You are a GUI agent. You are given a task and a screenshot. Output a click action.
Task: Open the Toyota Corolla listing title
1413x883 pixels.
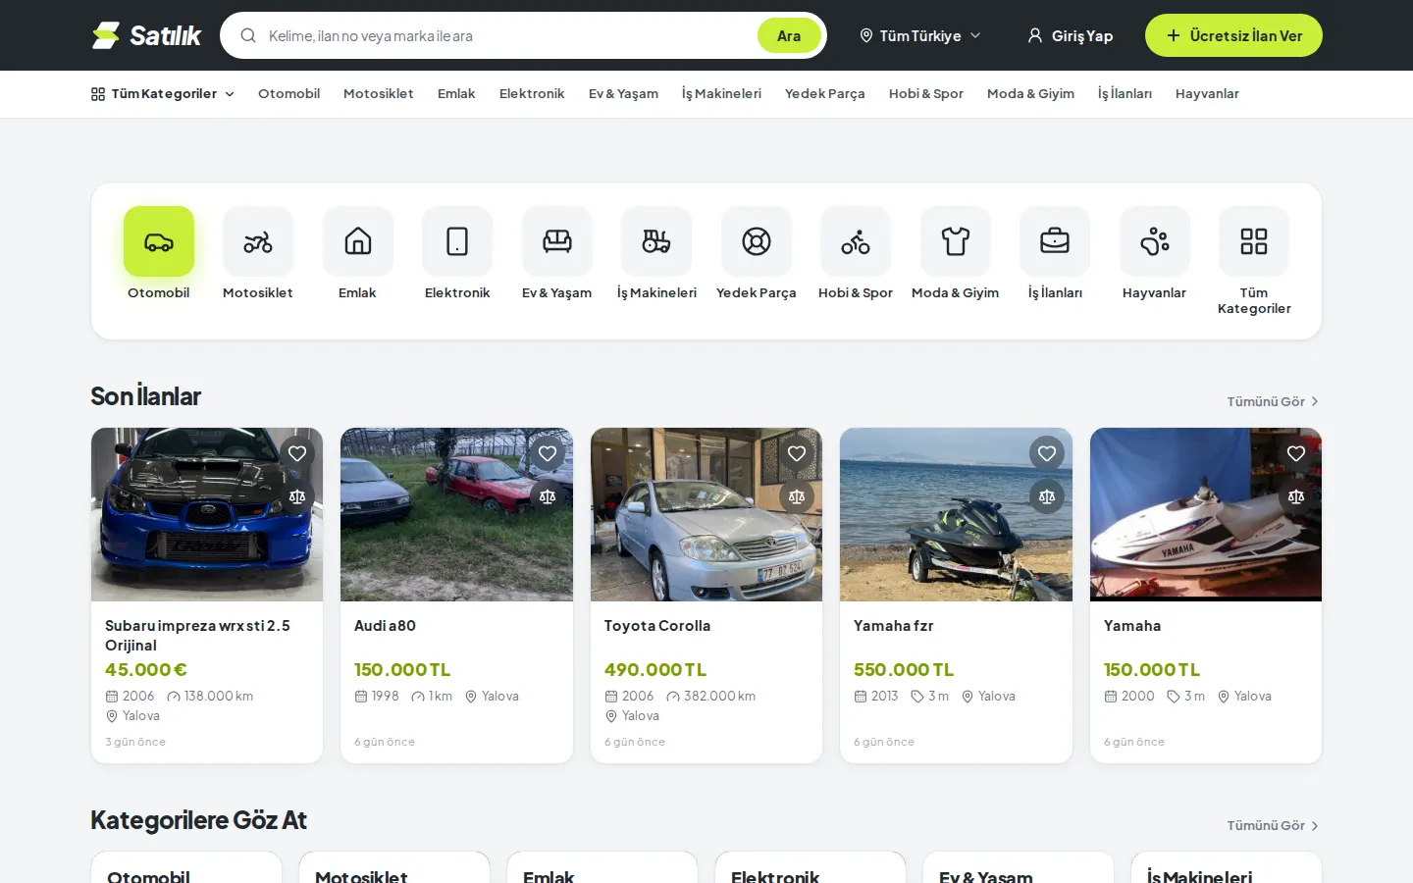[657, 626]
